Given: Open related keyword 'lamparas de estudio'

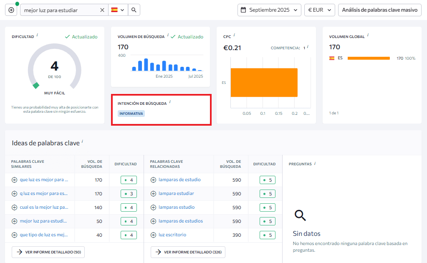Looking at the screenshot, I should 179,180.
